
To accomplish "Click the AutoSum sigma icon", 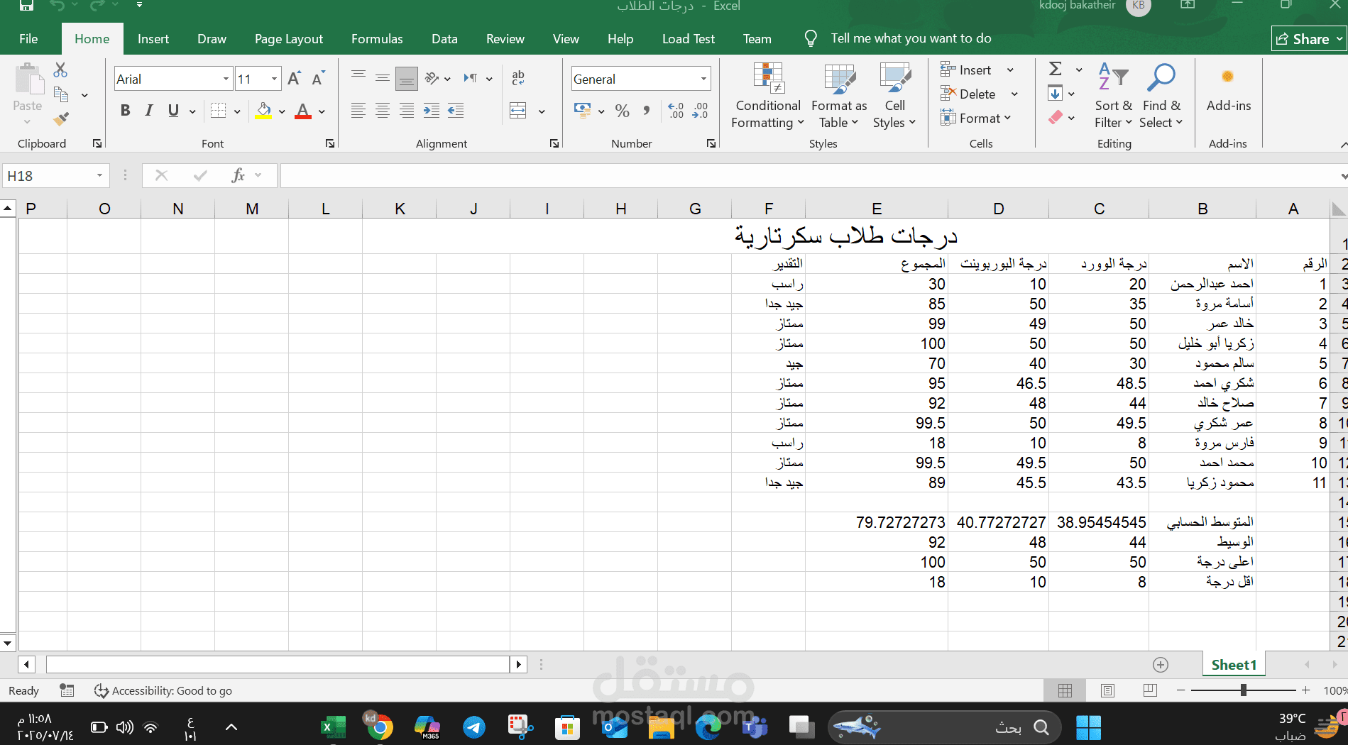I will [1056, 69].
